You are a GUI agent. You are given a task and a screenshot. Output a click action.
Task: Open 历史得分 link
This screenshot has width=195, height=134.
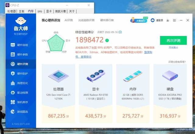(x=173, y=48)
